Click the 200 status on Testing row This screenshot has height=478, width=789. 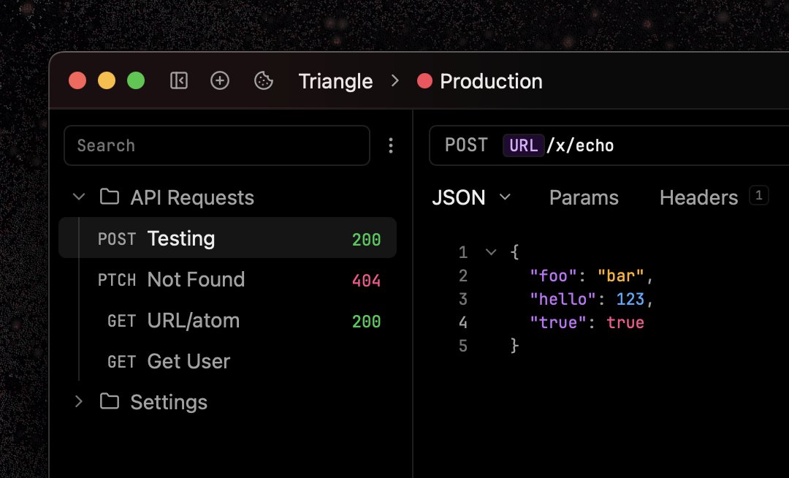[x=366, y=240]
